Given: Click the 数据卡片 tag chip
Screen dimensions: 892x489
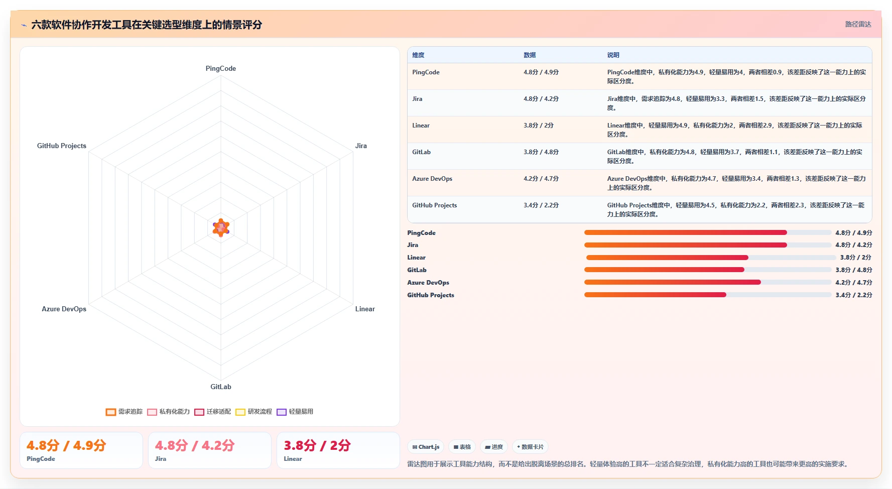Looking at the screenshot, I should click(530, 447).
